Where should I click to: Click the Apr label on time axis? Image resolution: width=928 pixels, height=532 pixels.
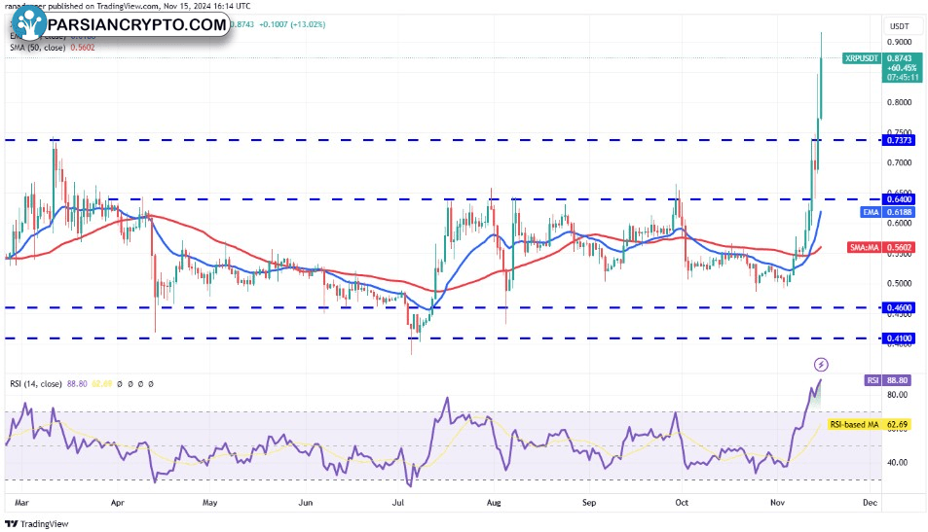[x=117, y=503]
